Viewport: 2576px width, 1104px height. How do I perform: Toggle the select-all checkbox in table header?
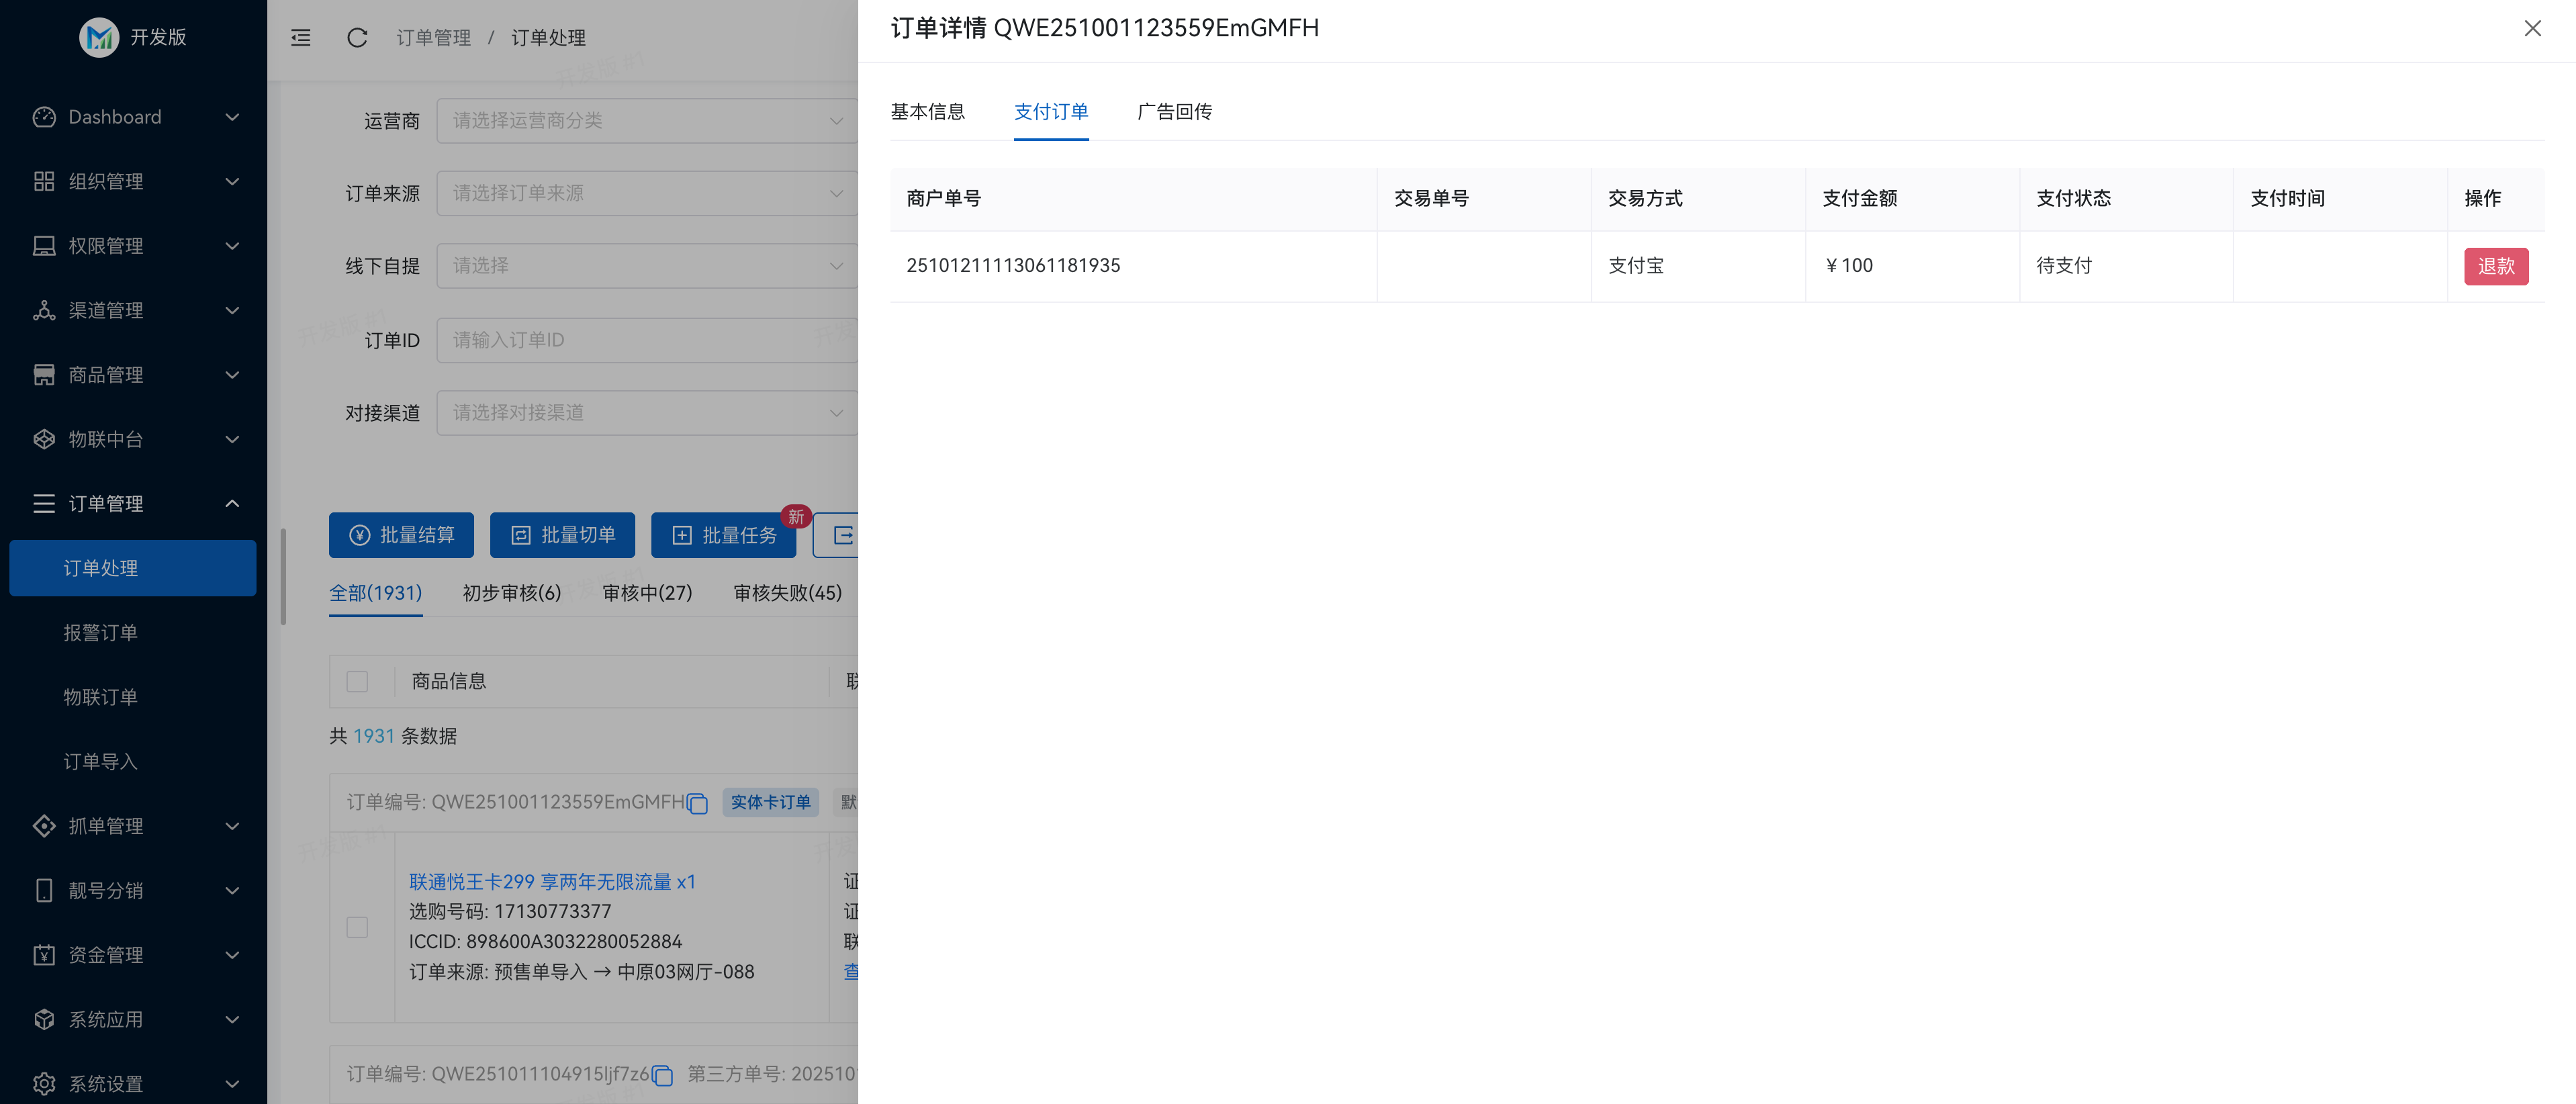point(357,681)
